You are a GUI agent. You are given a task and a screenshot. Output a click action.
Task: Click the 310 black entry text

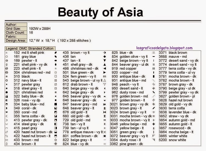[22, 76]
